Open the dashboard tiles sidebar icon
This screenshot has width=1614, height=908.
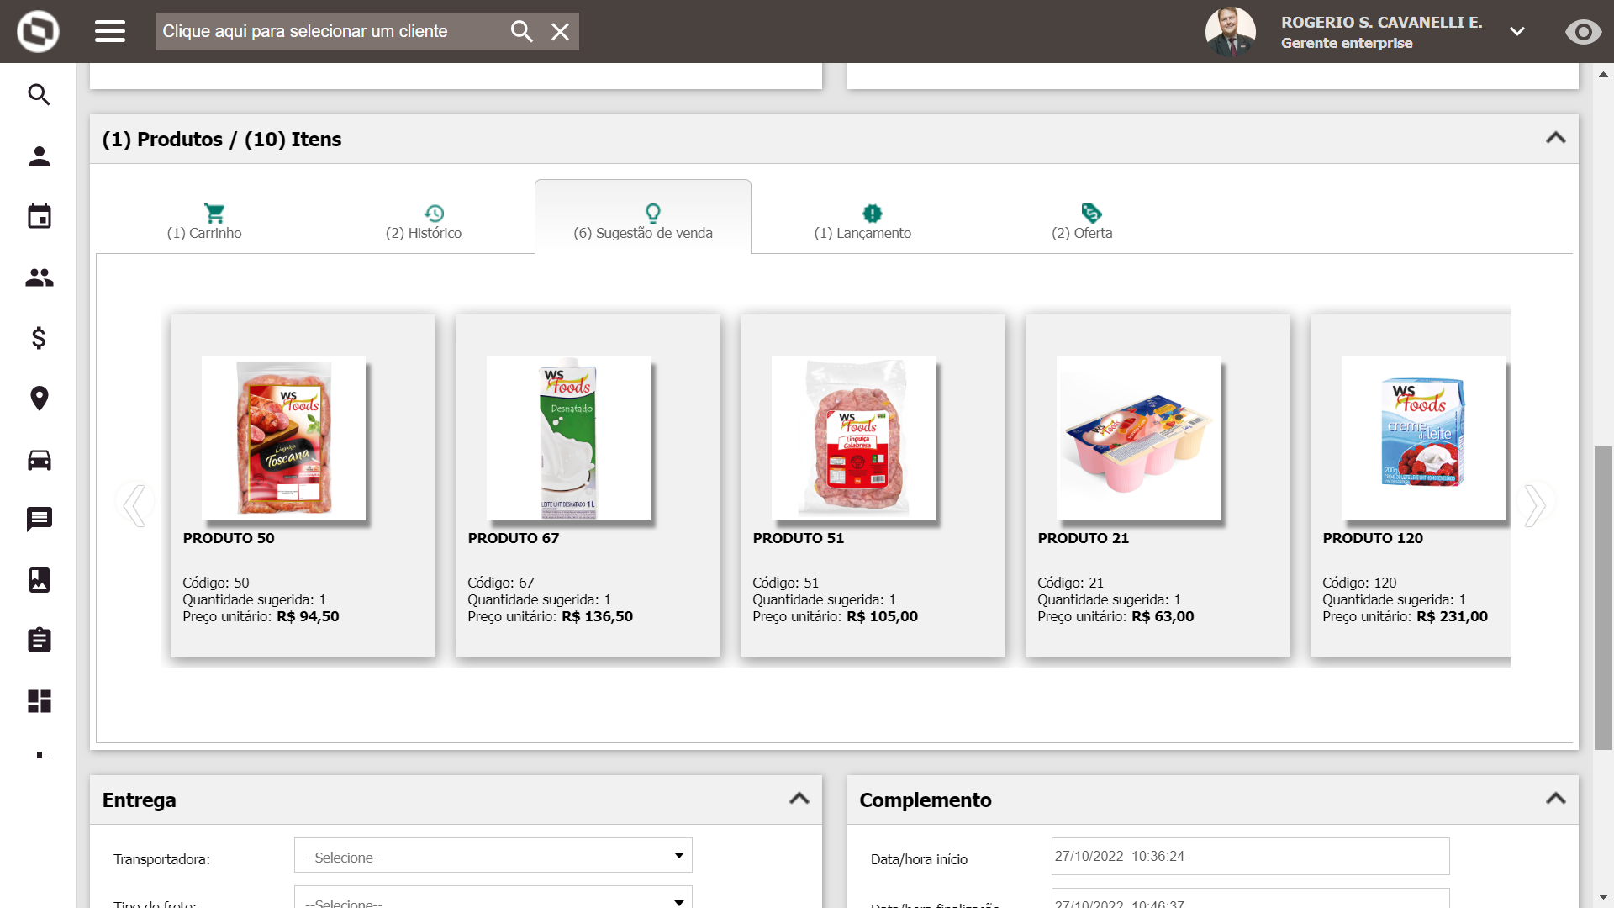(39, 701)
